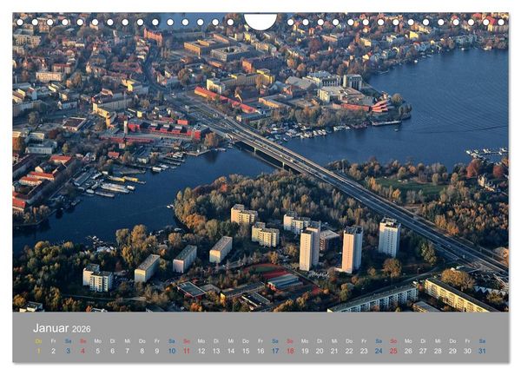The image size is (521, 375).
Task: Click the 'Sa' weekday label above 17
Action: click(275, 341)
